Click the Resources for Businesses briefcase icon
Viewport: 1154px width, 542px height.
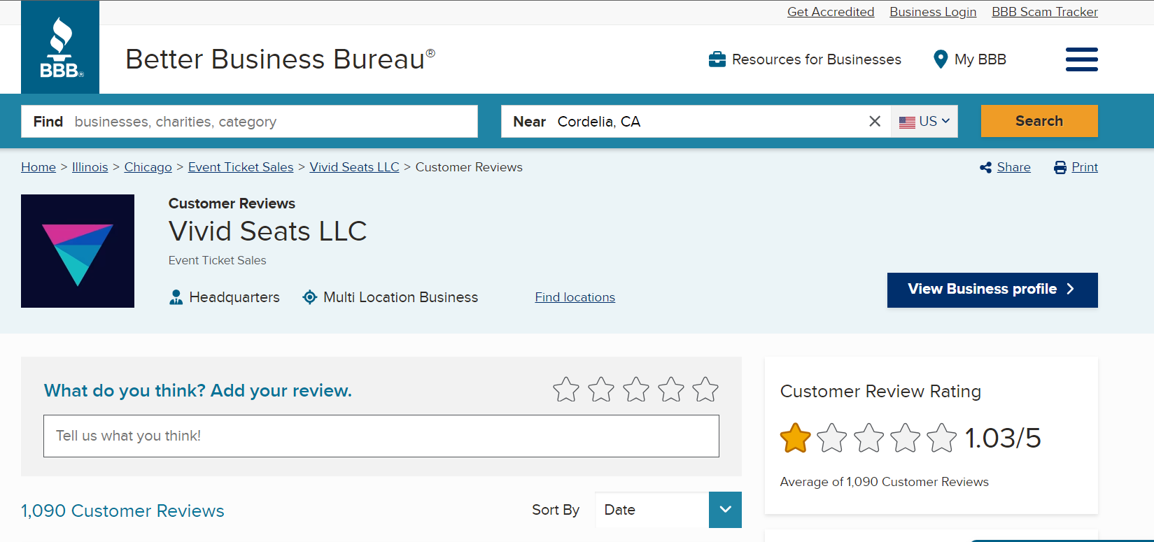click(x=717, y=59)
